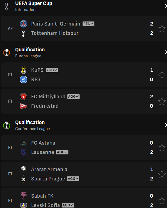This screenshot has height=208, width=167.
Task: Expand Conference League Qualification chevron
Action: coord(166,125)
